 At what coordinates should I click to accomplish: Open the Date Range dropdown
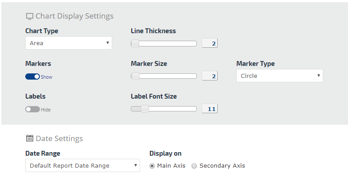(x=82, y=166)
